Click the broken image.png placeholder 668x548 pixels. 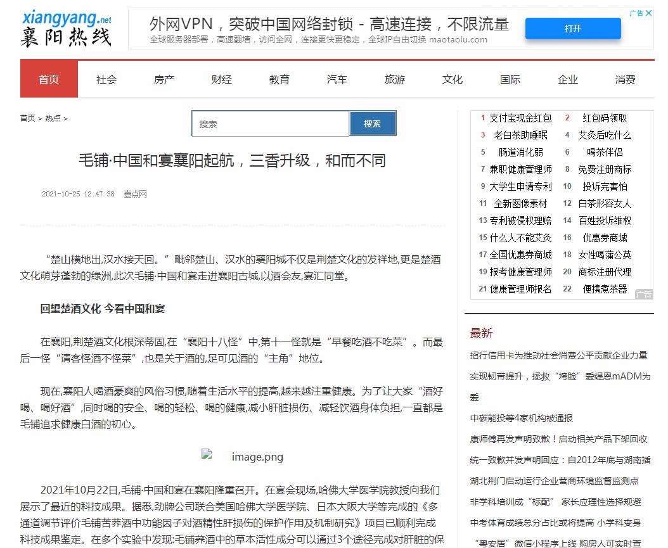(242, 456)
